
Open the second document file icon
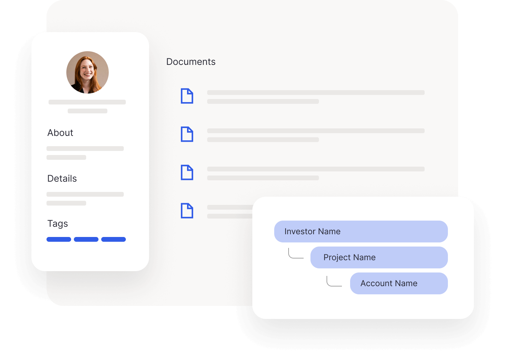187,134
